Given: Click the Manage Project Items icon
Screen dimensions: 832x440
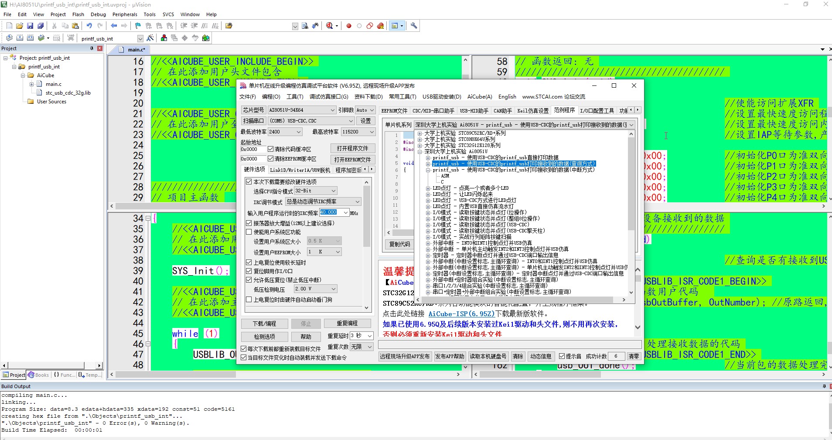Looking at the screenshot, I should 164,38.
